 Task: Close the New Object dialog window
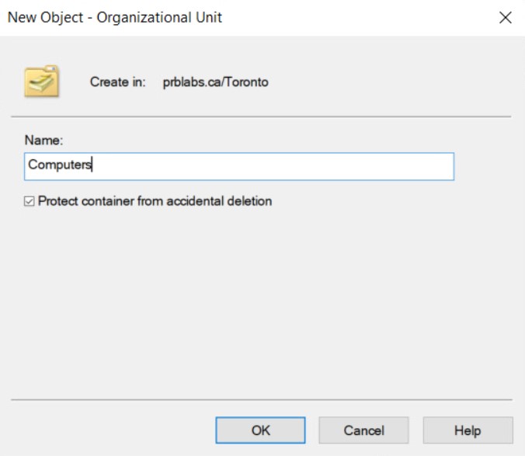pyautogui.click(x=506, y=18)
